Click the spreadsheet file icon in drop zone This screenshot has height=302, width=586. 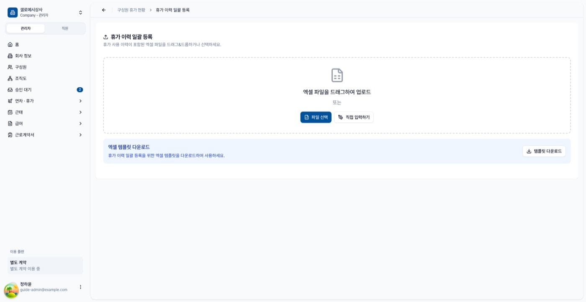coord(337,75)
